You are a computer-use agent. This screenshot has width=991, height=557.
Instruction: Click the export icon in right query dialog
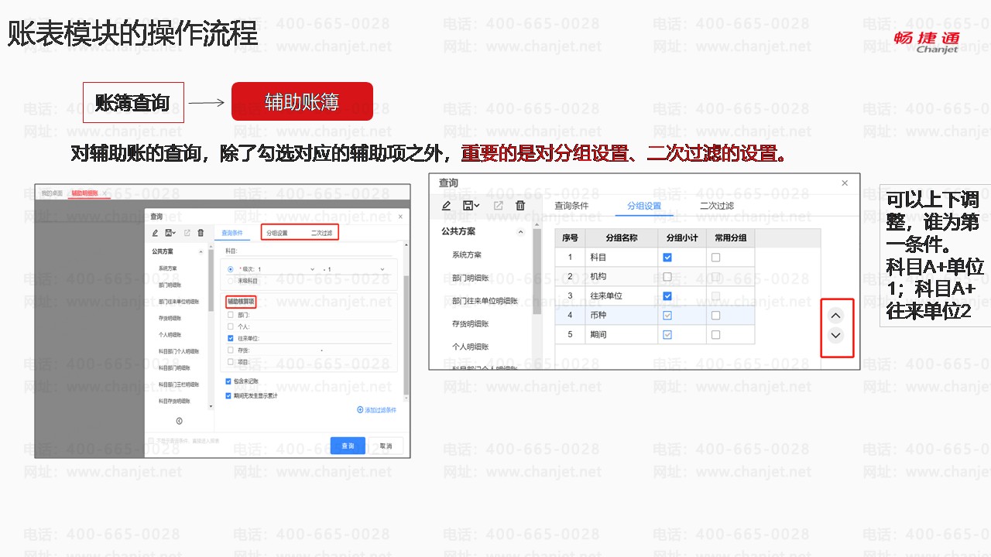point(498,206)
